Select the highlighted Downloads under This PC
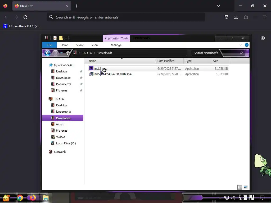 pos(63,118)
